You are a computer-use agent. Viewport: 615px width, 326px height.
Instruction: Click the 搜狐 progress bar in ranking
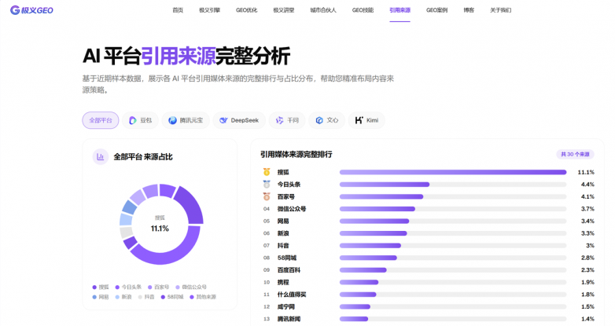tap(453, 172)
